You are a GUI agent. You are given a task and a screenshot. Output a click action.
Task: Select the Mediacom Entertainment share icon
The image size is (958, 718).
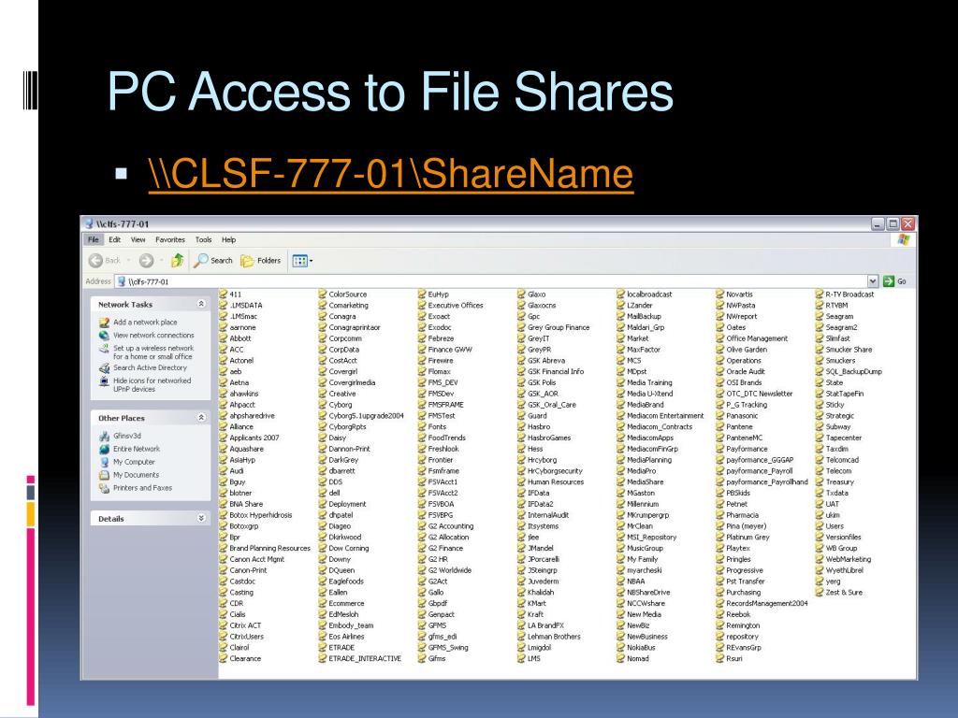[x=621, y=416]
